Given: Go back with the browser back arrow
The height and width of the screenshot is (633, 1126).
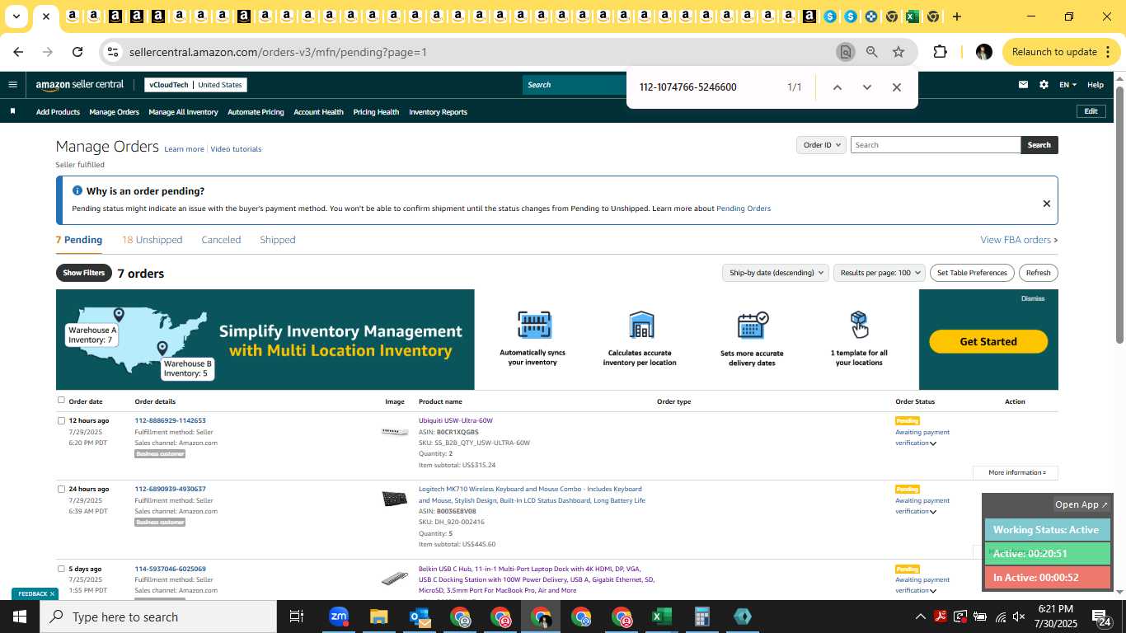Looking at the screenshot, I should [18, 52].
